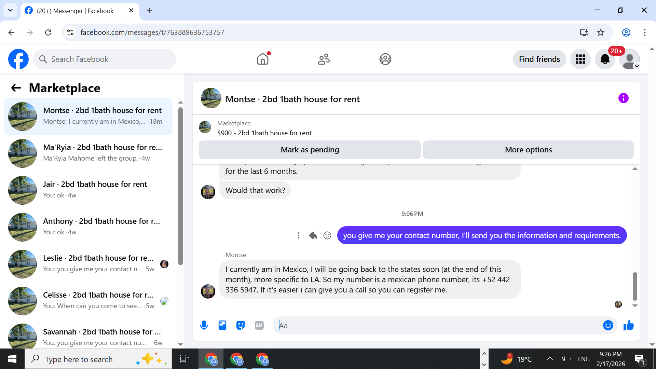Open emoji picker in message box
Image resolution: width=656 pixels, height=369 pixels.
[608, 325]
